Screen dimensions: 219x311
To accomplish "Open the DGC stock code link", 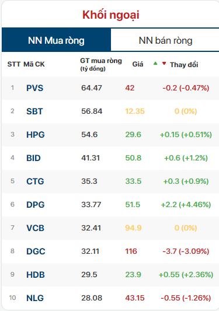I will coord(36,251).
